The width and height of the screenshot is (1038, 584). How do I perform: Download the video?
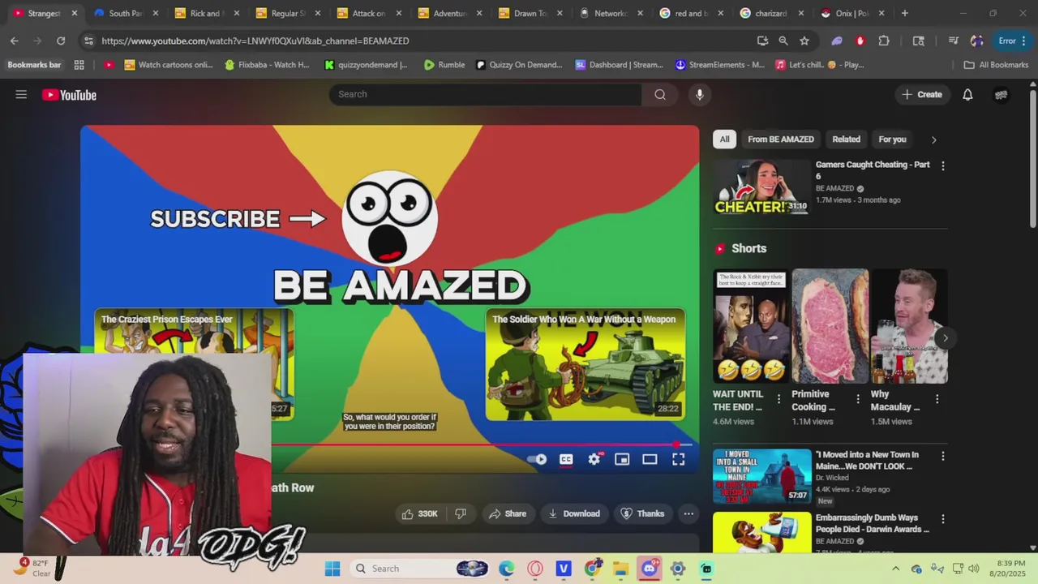click(x=574, y=513)
